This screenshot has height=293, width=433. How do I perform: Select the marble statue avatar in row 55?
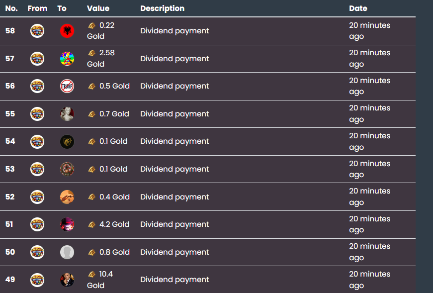point(67,114)
